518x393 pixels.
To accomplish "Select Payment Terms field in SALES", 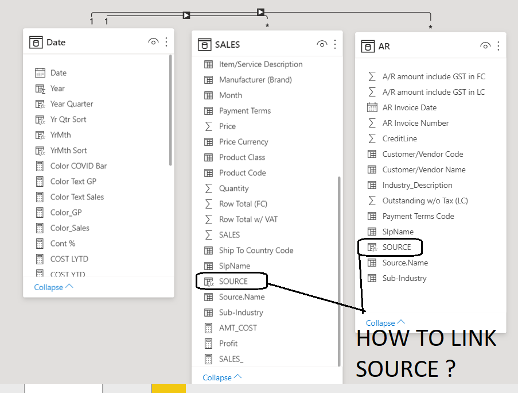I will (245, 111).
